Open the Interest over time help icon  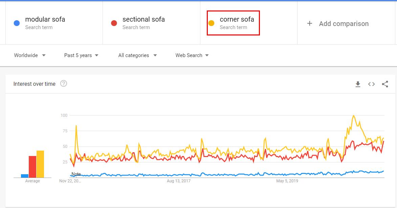pyautogui.click(x=64, y=84)
